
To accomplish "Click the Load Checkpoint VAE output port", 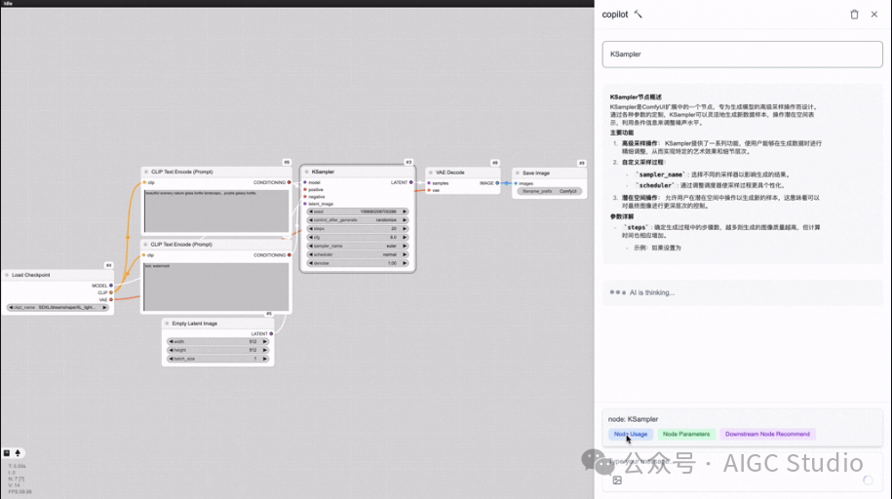I will point(111,299).
